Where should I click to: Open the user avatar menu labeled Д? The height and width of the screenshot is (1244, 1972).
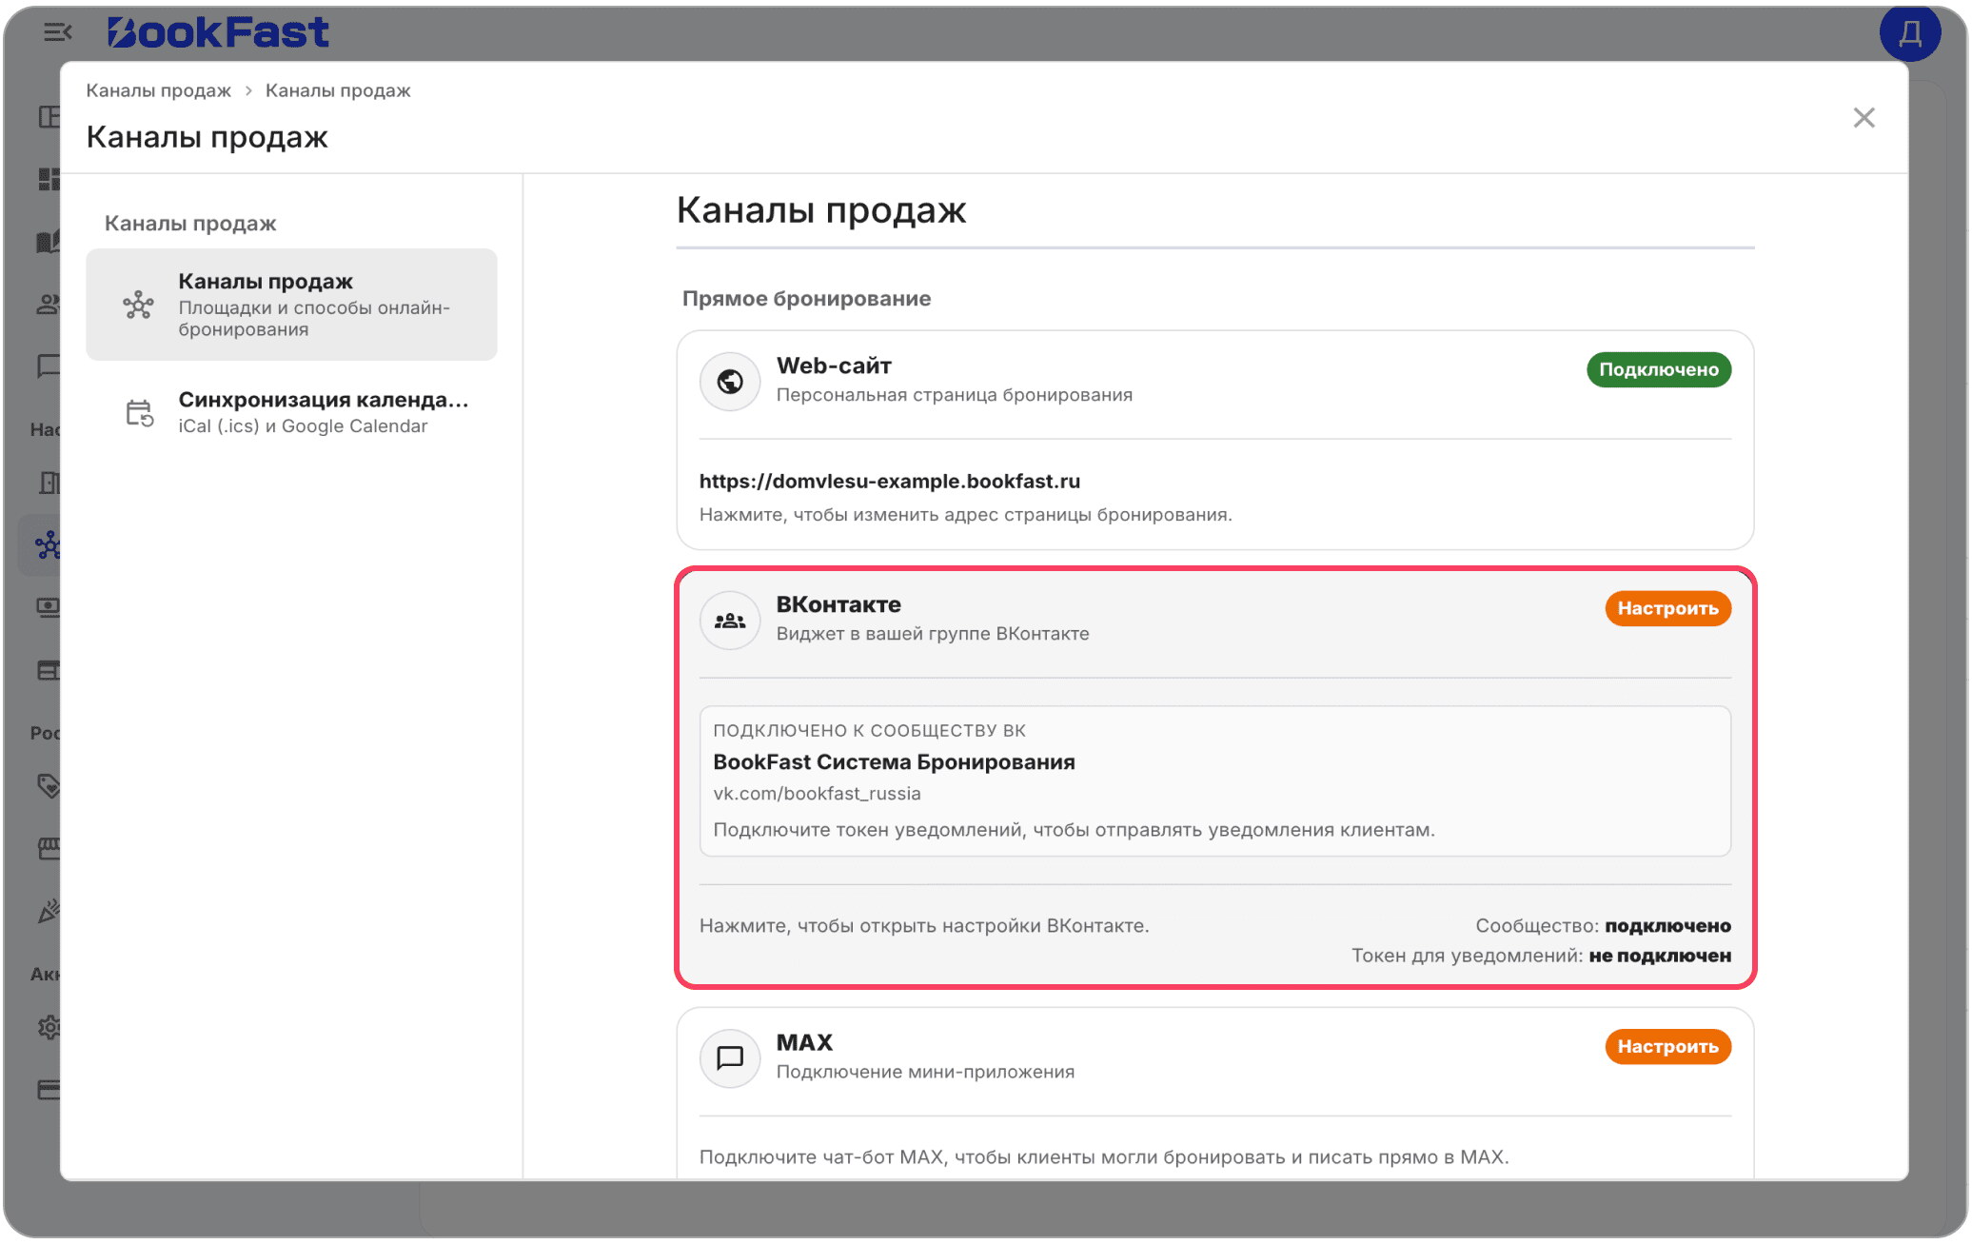(1909, 33)
